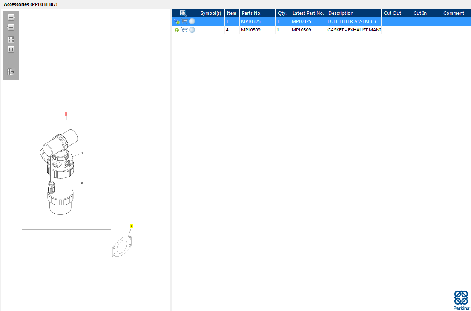Select yellow callout marker 4 on diagram

point(132,226)
